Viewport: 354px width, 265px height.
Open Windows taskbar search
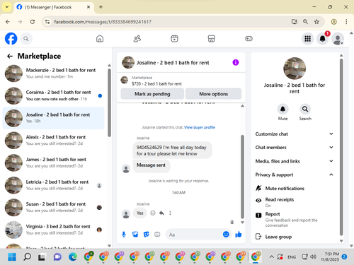(x=27, y=257)
